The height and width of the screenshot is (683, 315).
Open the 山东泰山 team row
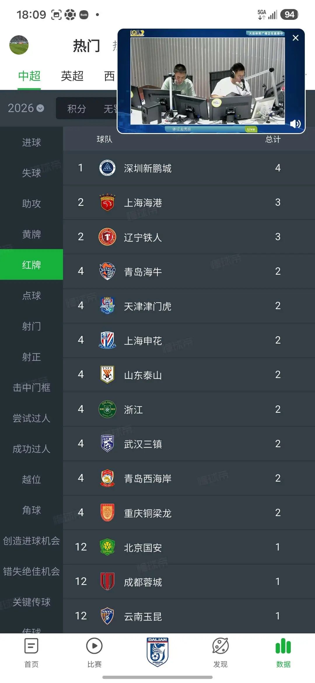click(189, 375)
